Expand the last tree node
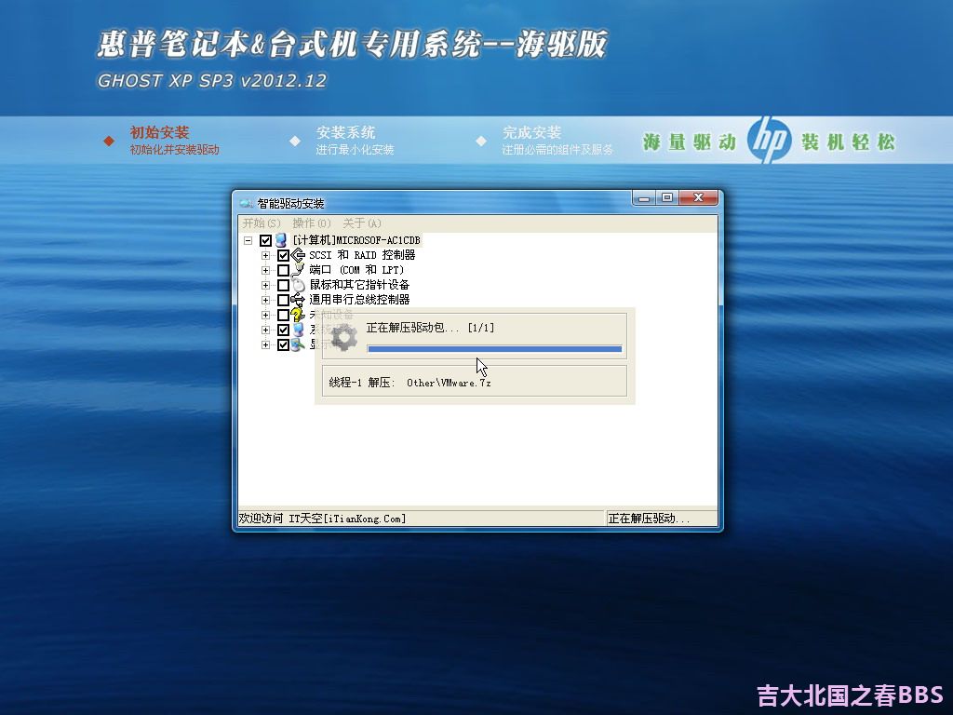This screenshot has width=953, height=715. click(x=265, y=344)
